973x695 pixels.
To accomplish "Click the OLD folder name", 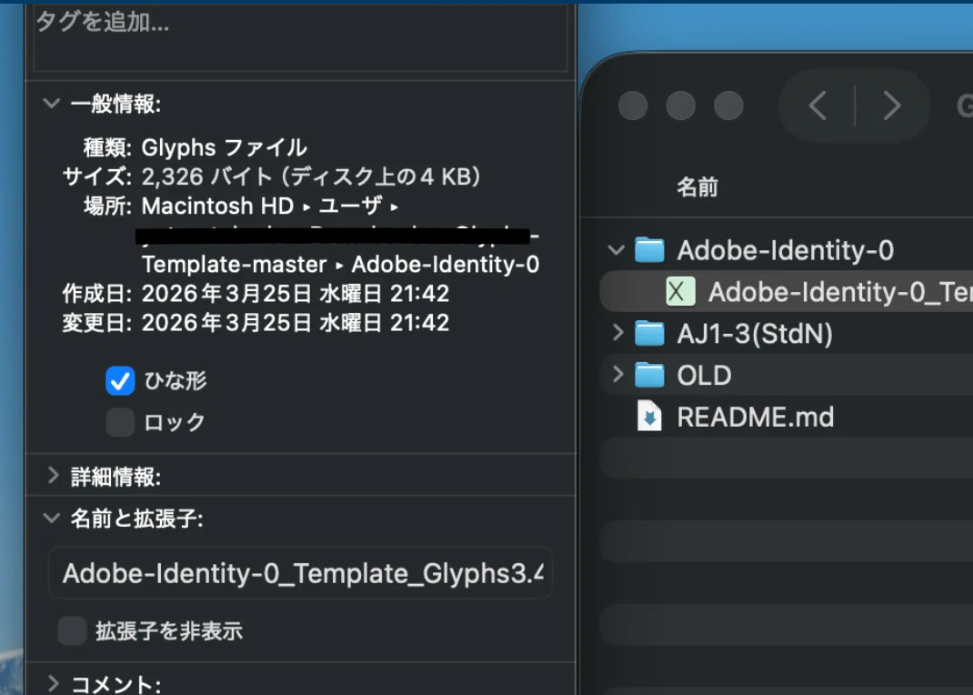I will pos(705,376).
